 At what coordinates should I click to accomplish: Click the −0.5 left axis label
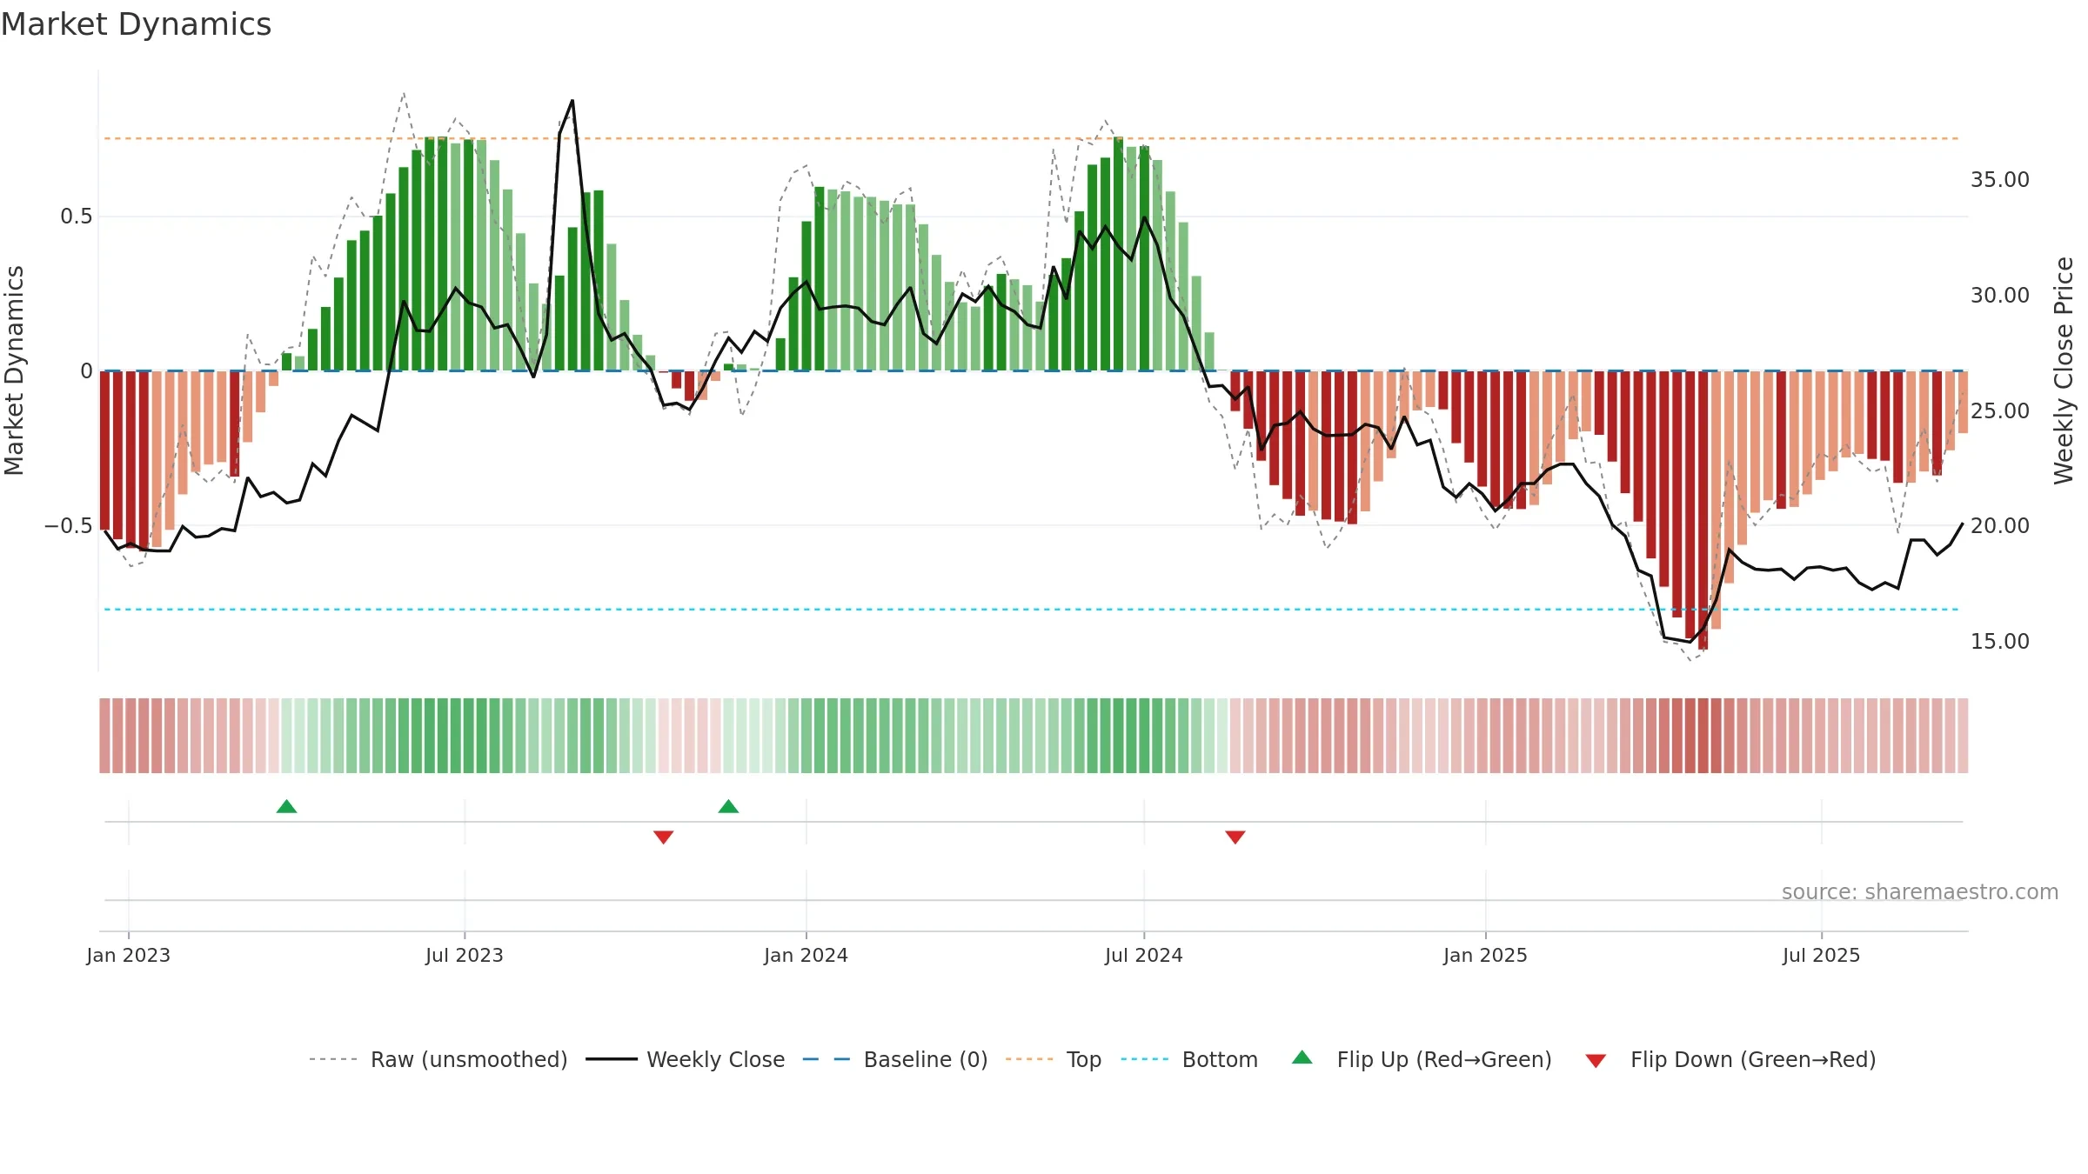(68, 525)
